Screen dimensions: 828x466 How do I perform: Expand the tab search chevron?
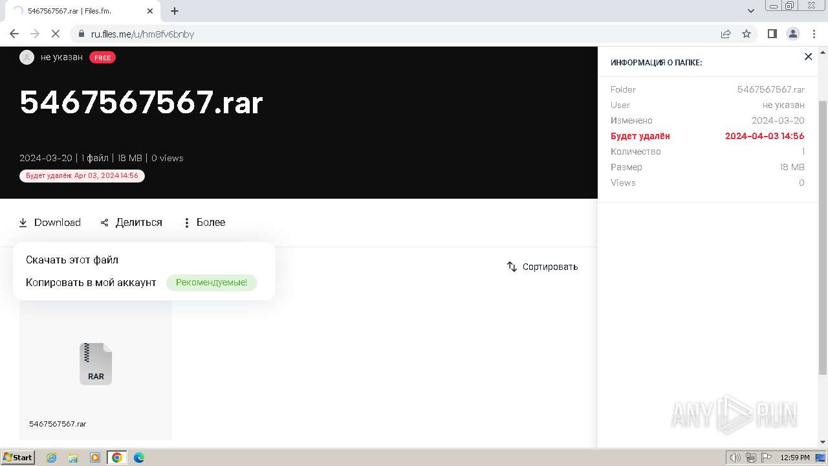tap(750, 11)
